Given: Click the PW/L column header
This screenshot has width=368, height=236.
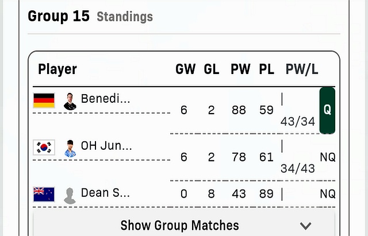Looking at the screenshot, I should point(302,69).
